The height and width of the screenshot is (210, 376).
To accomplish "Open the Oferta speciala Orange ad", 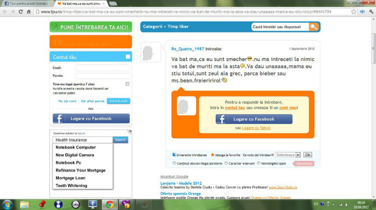I will pos(180,193).
